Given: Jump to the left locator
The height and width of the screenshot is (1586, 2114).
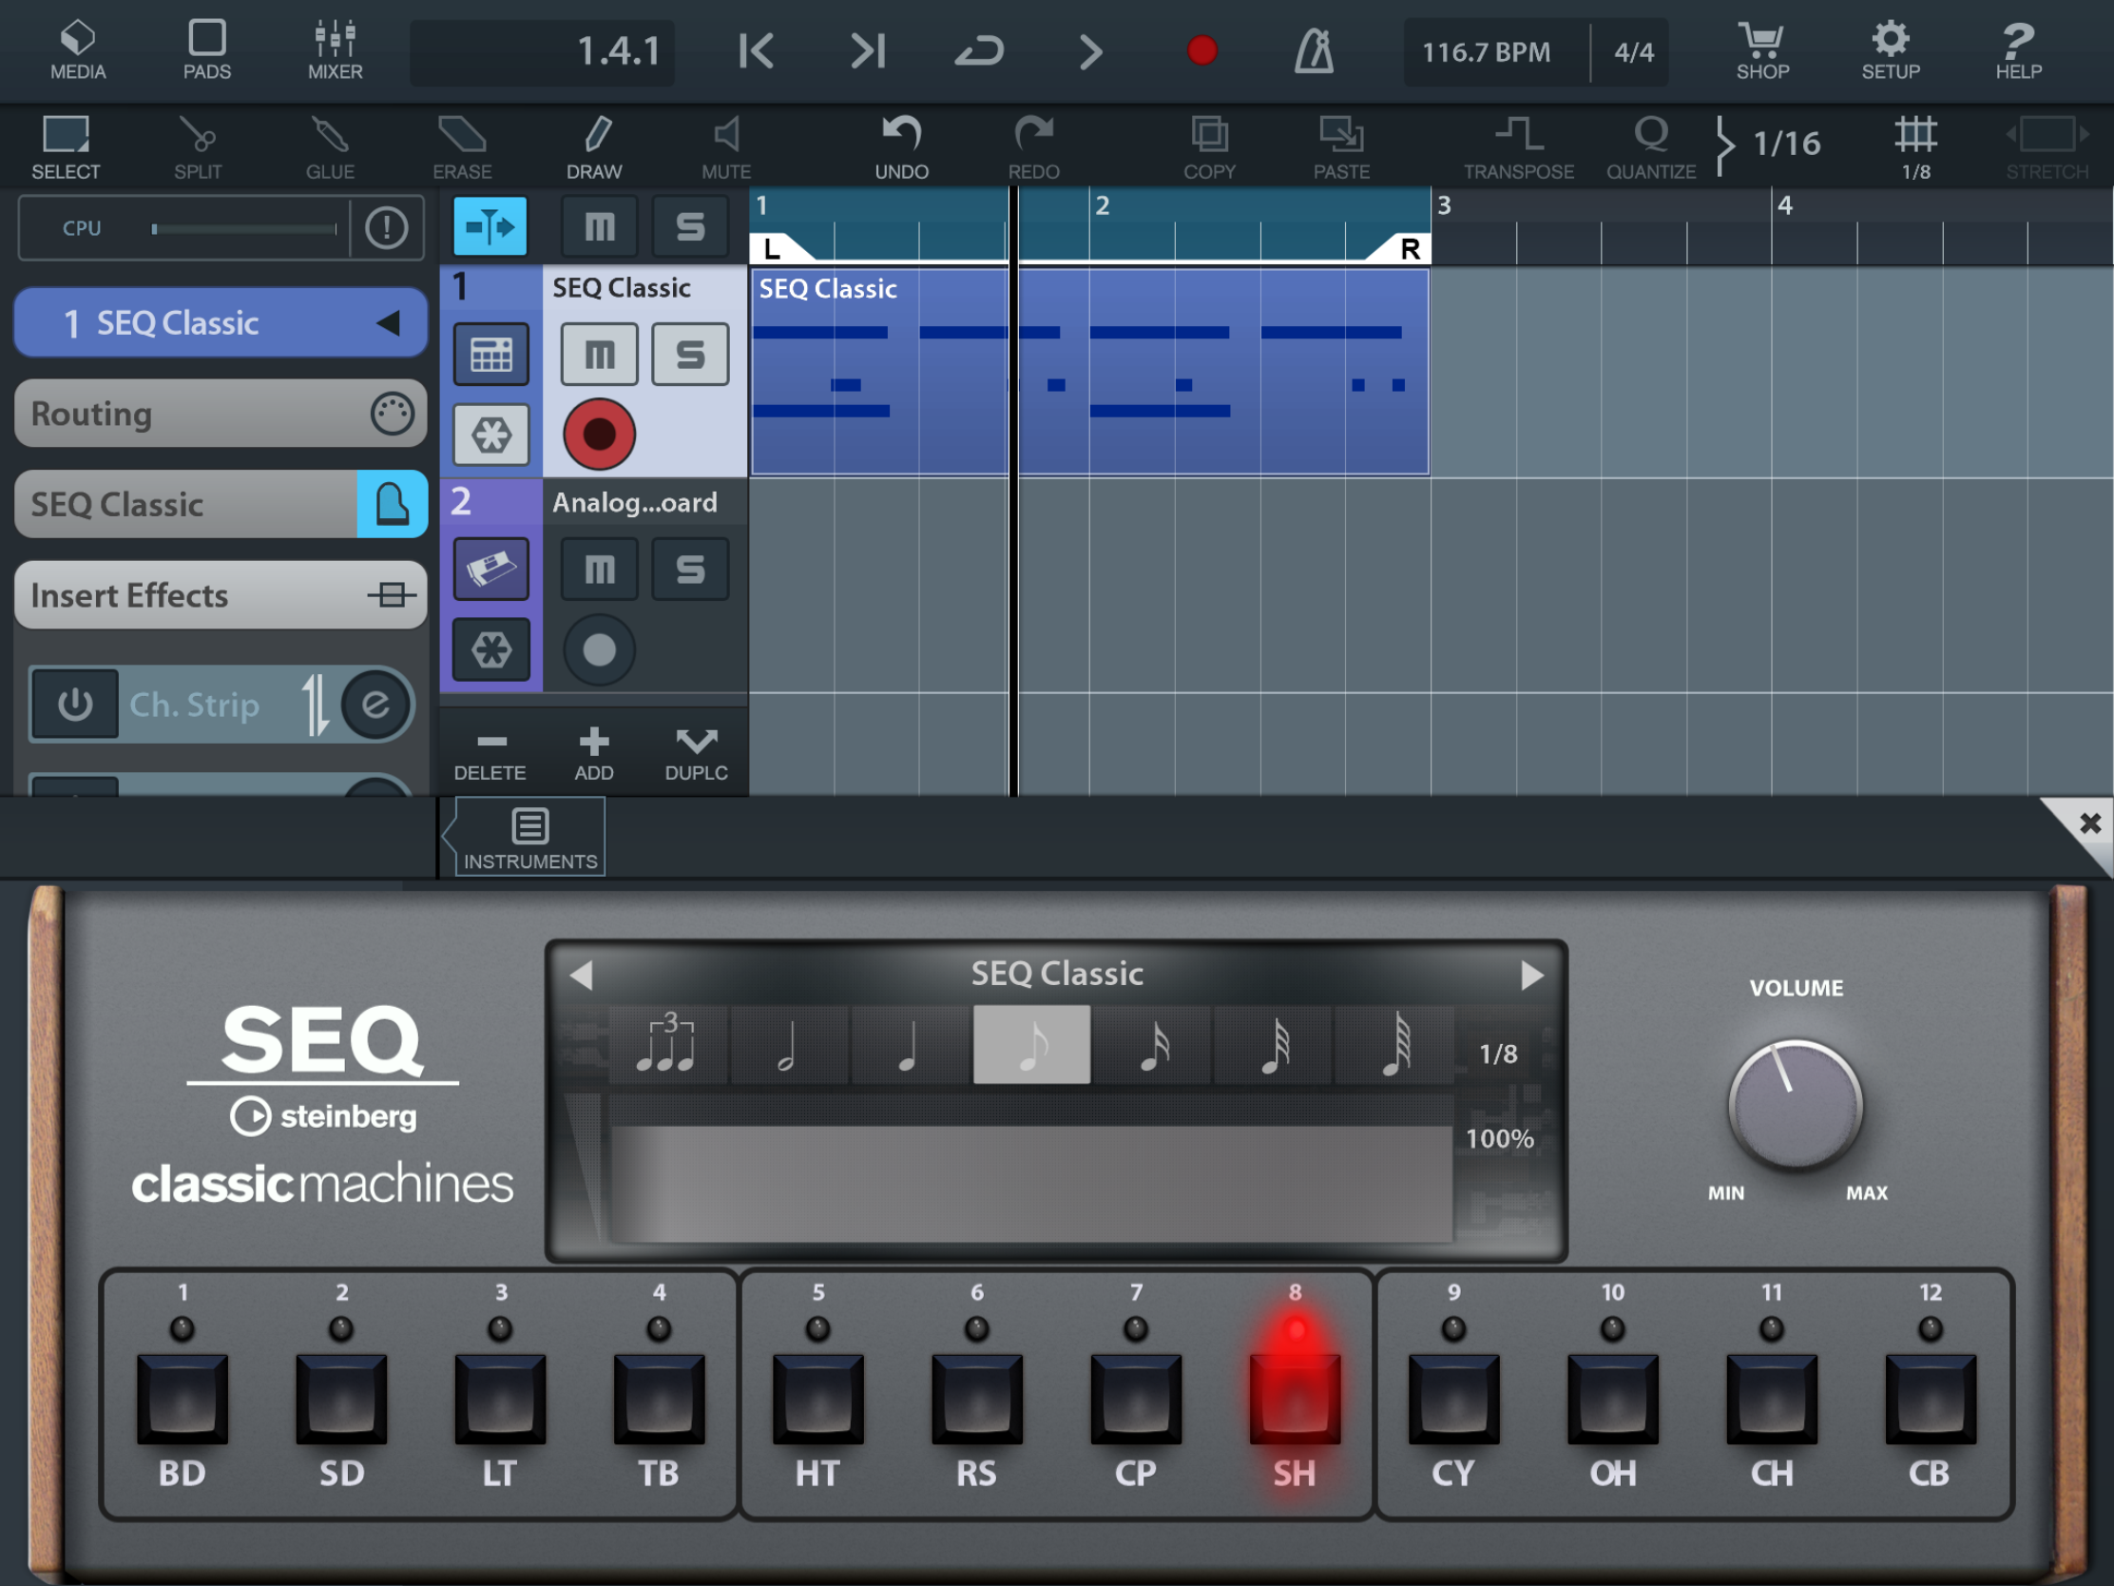Looking at the screenshot, I should pyautogui.click(x=756, y=50).
